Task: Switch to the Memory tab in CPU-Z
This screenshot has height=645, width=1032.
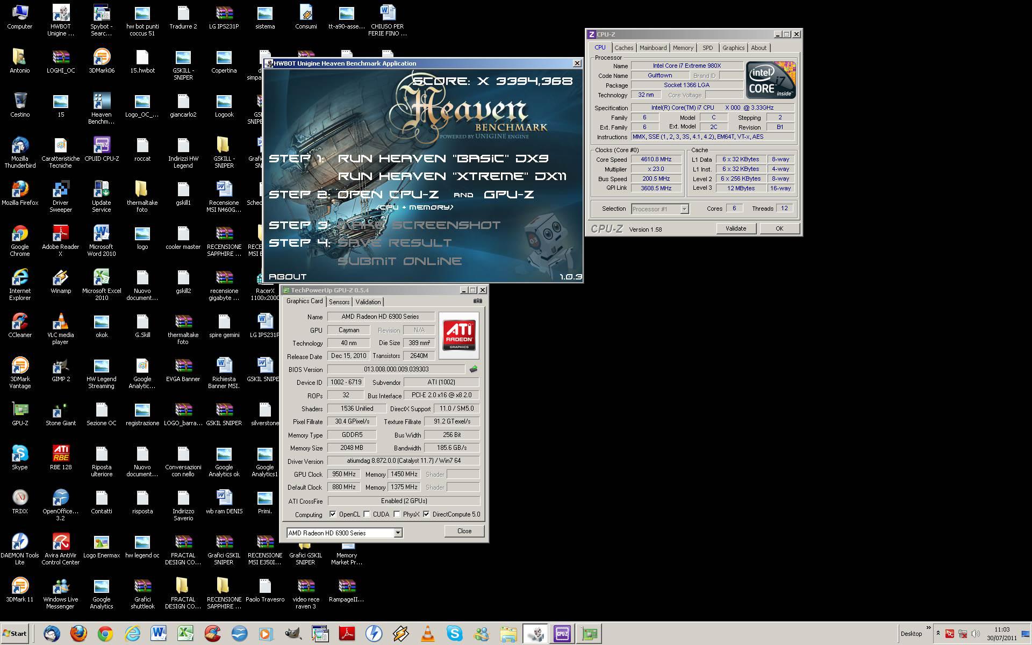Action: click(x=683, y=48)
